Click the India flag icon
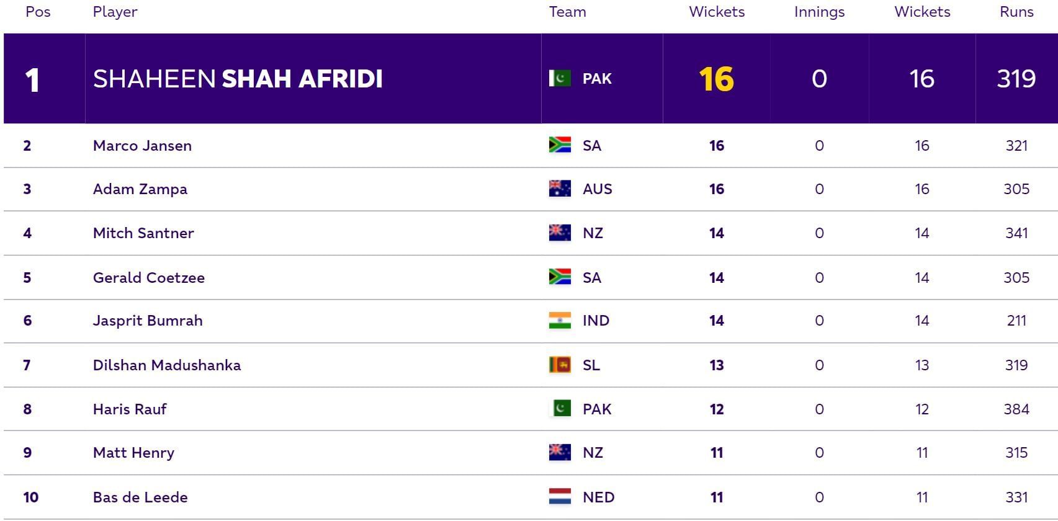The image size is (1058, 521). 560,320
